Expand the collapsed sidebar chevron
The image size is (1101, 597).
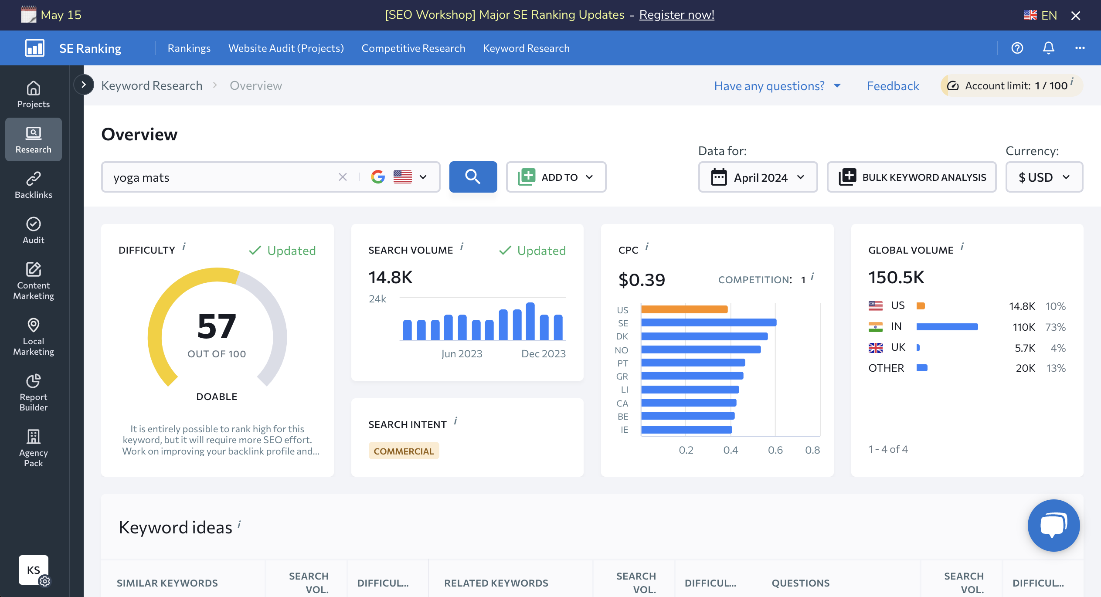[84, 85]
